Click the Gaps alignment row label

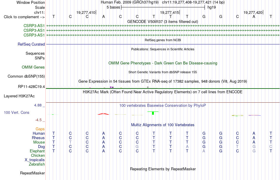(x=40, y=129)
